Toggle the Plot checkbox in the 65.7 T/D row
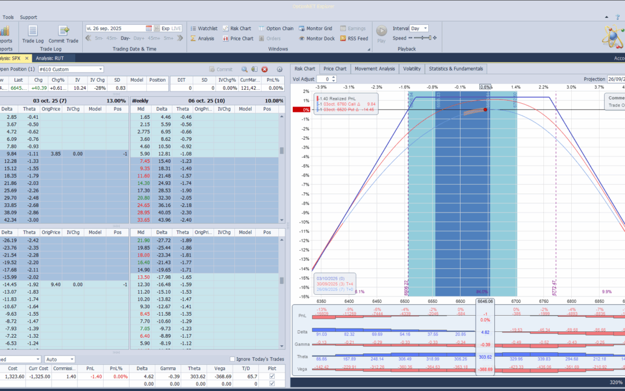The height and width of the screenshot is (391, 625). (x=272, y=377)
